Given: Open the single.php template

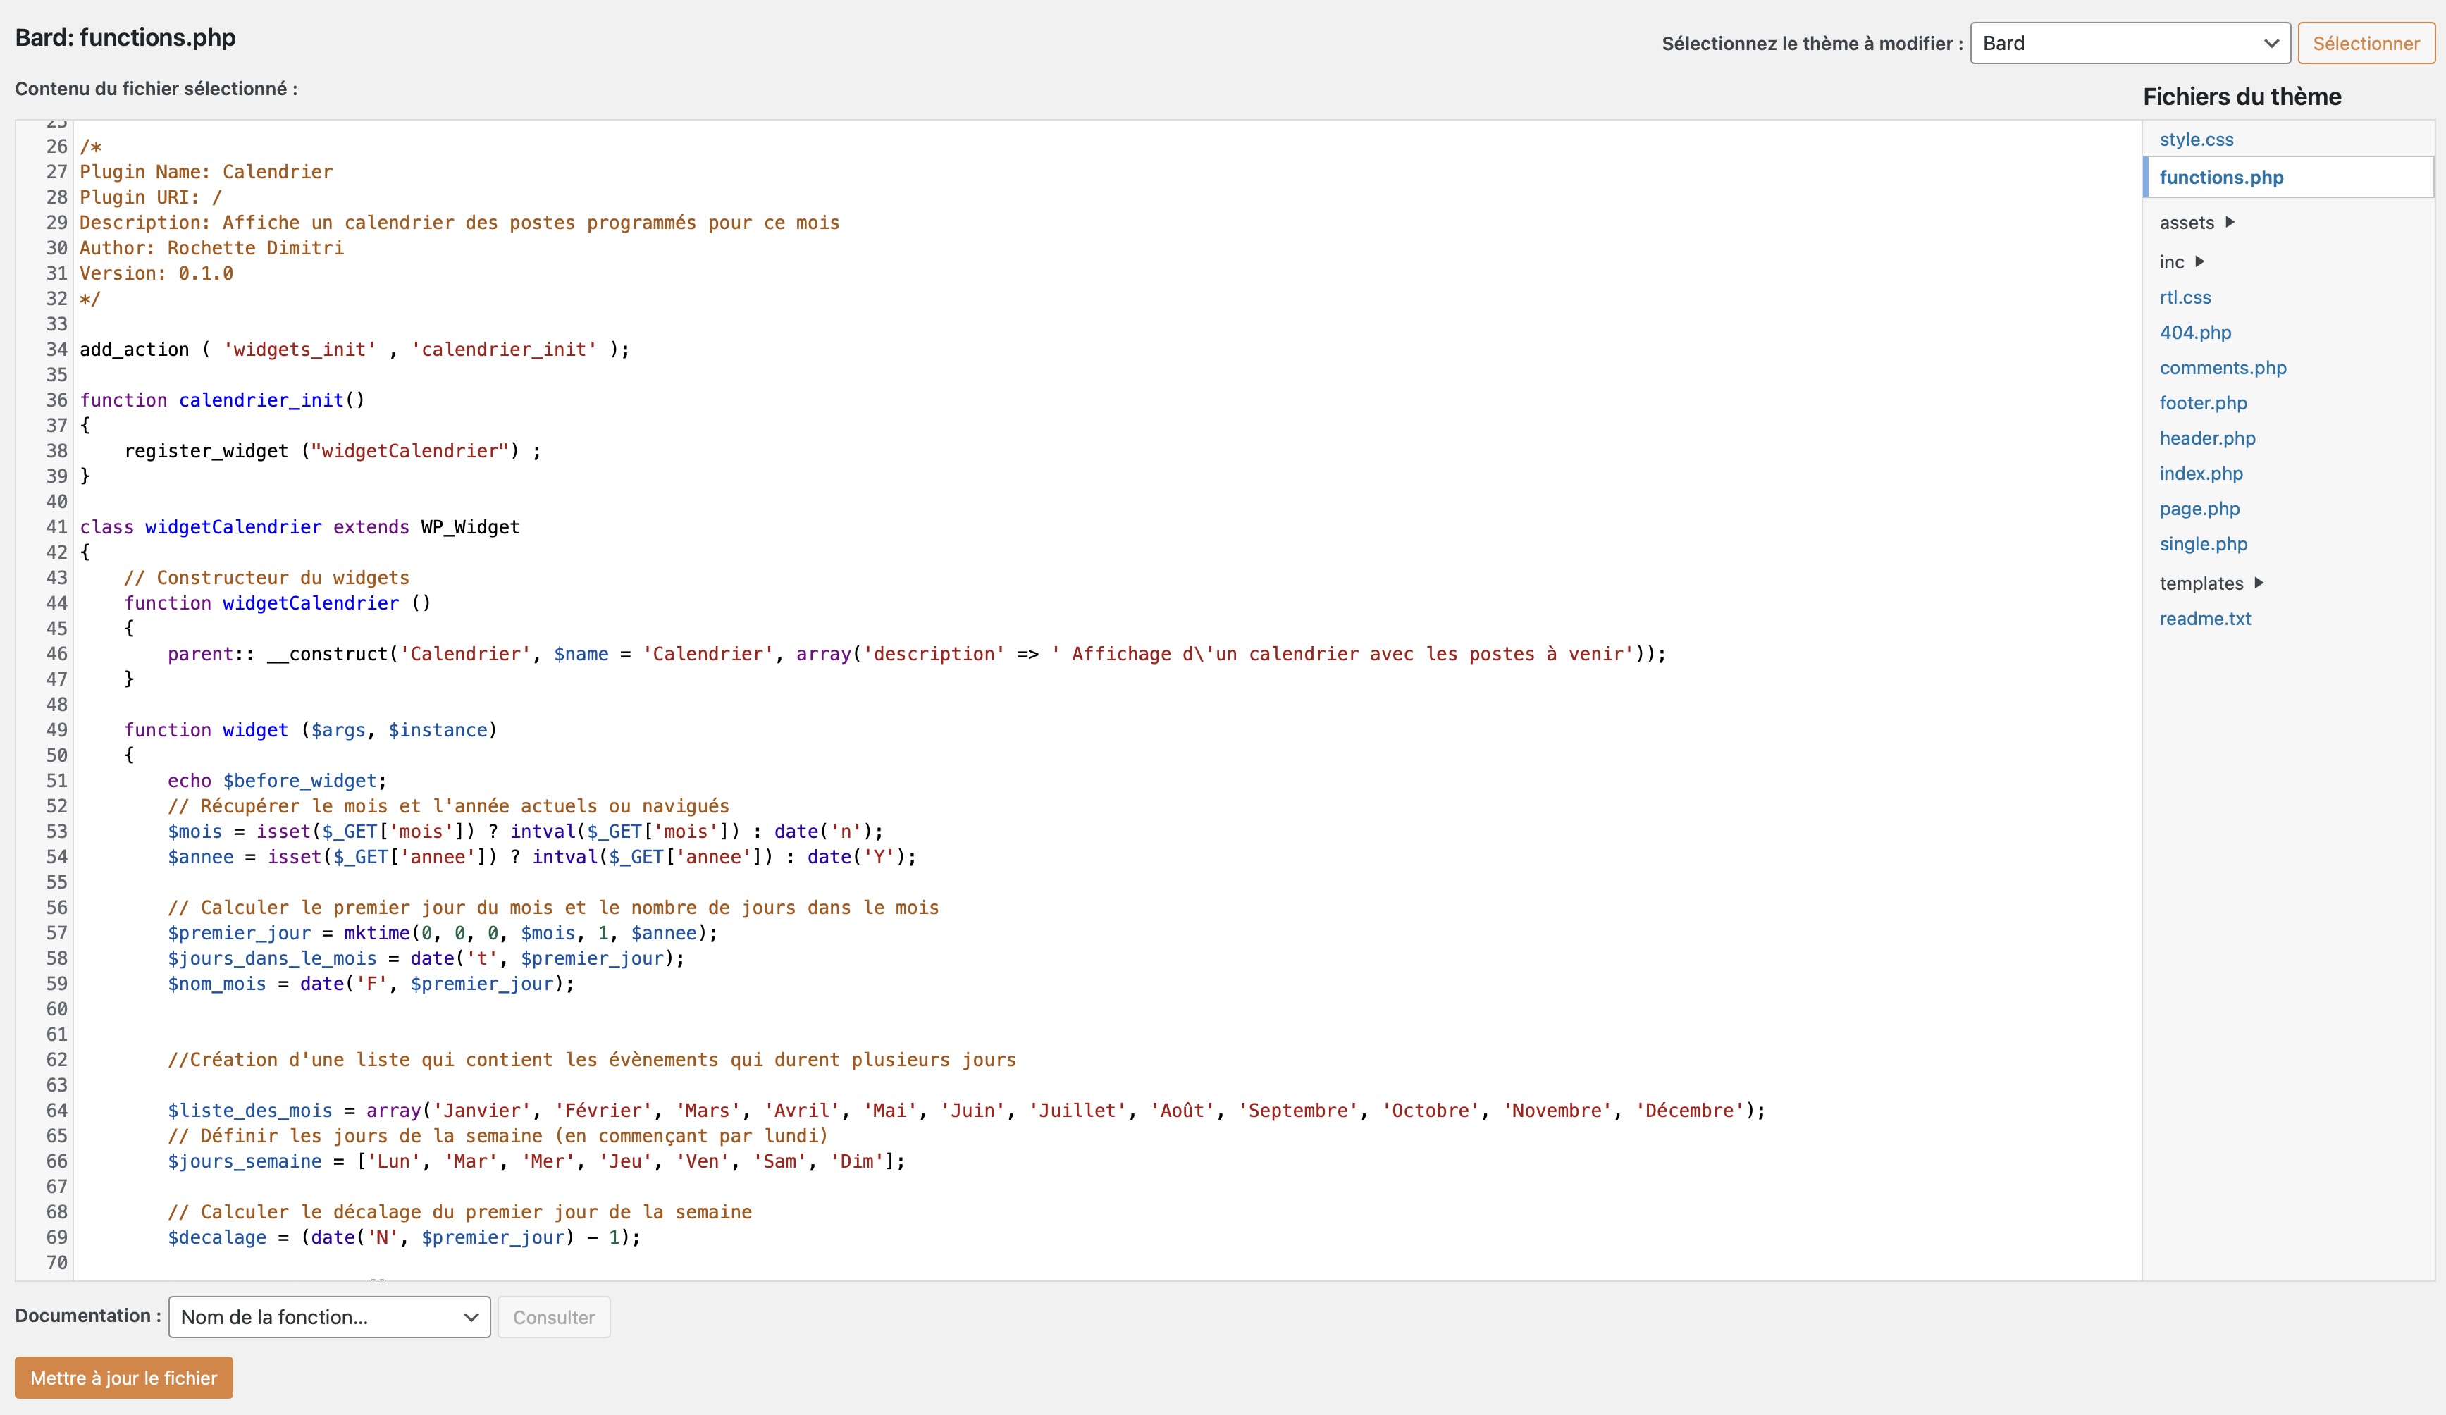Looking at the screenshot, I should click(2204, 543).
